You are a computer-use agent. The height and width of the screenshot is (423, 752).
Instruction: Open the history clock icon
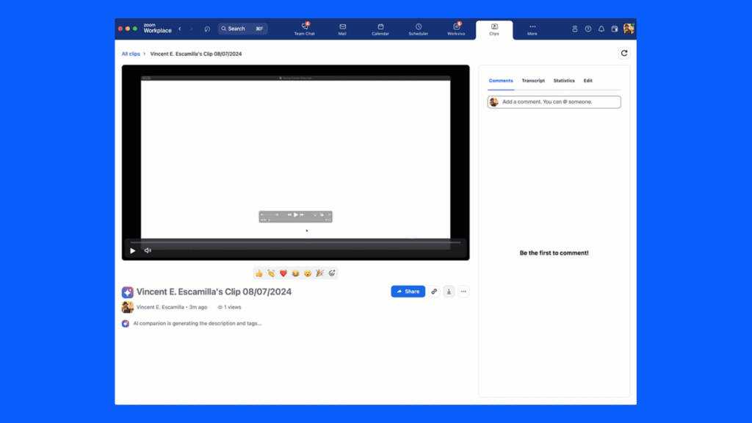coord(207,29)
